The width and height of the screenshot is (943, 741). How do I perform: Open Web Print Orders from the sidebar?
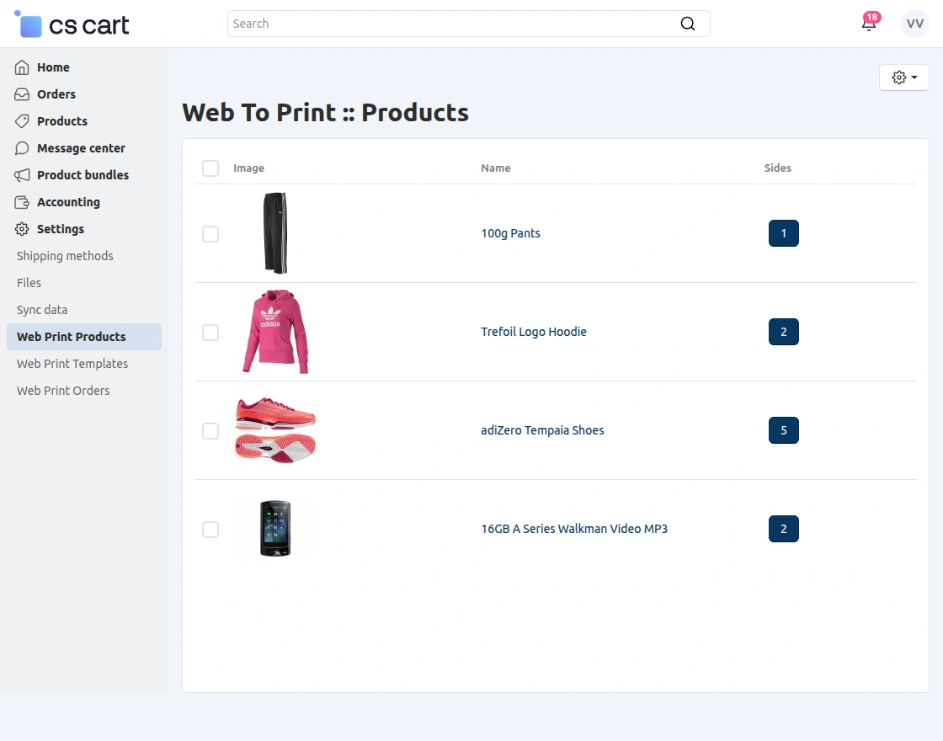coord(63,391)
